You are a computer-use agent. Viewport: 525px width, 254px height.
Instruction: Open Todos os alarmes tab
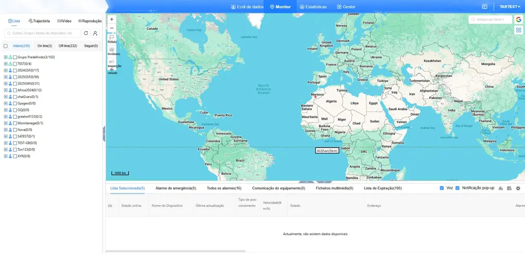click(x=224, y=188)
